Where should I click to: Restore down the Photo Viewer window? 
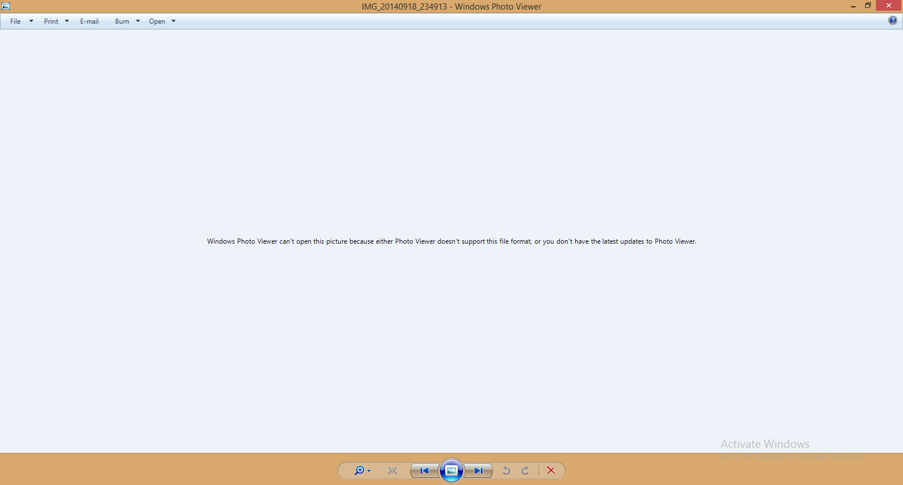point(868,6)
